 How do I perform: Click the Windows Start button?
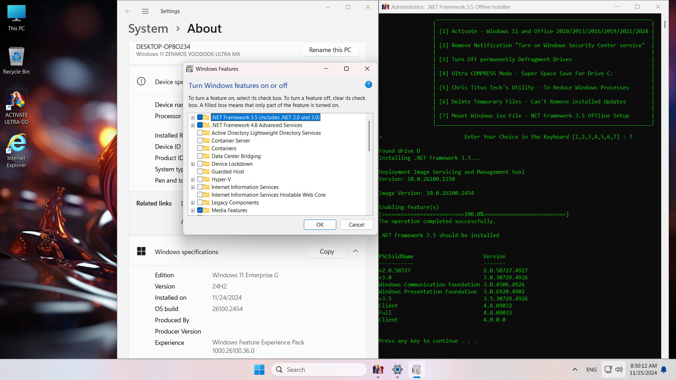click(x=259, y=369)
